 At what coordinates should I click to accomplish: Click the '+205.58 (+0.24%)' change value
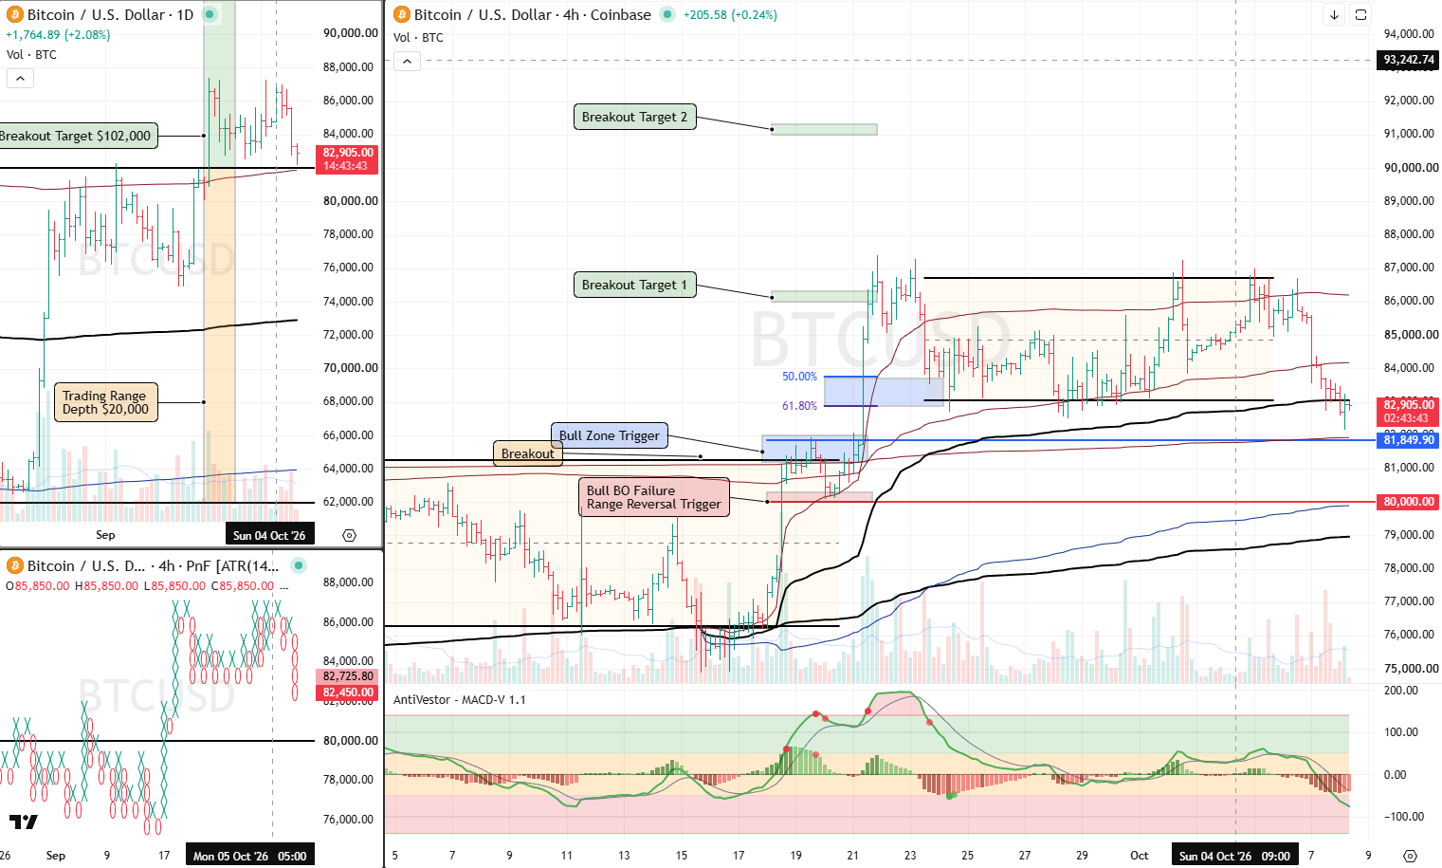[730, 15]
